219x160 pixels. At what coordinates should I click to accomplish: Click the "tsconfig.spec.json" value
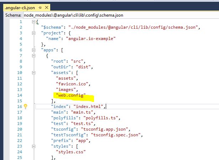(x=116, y=135)
